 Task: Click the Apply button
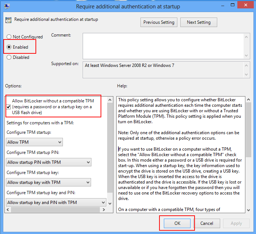236,223
